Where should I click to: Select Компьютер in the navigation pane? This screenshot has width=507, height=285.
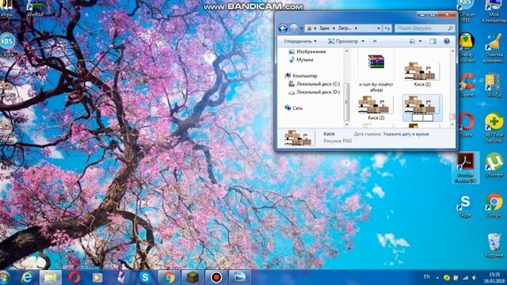pyautogui.click(x=301, y=76)
